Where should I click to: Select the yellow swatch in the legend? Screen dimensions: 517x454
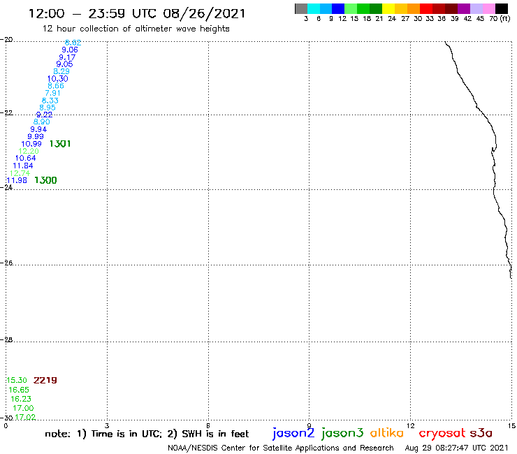pos(388,8)
